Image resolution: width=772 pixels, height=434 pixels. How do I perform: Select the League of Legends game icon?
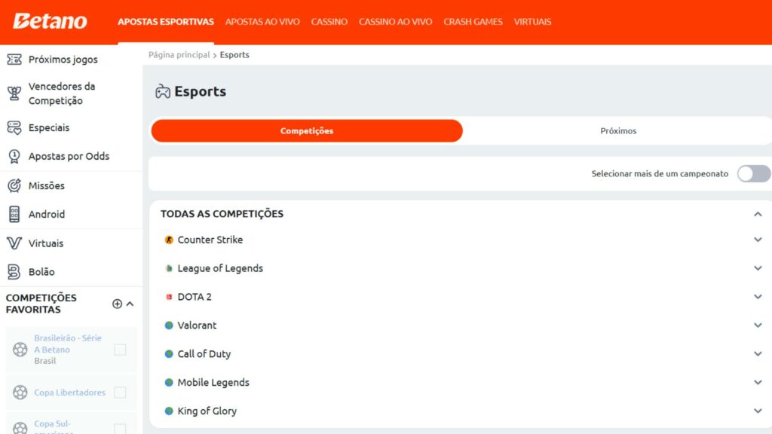point(169,268)
